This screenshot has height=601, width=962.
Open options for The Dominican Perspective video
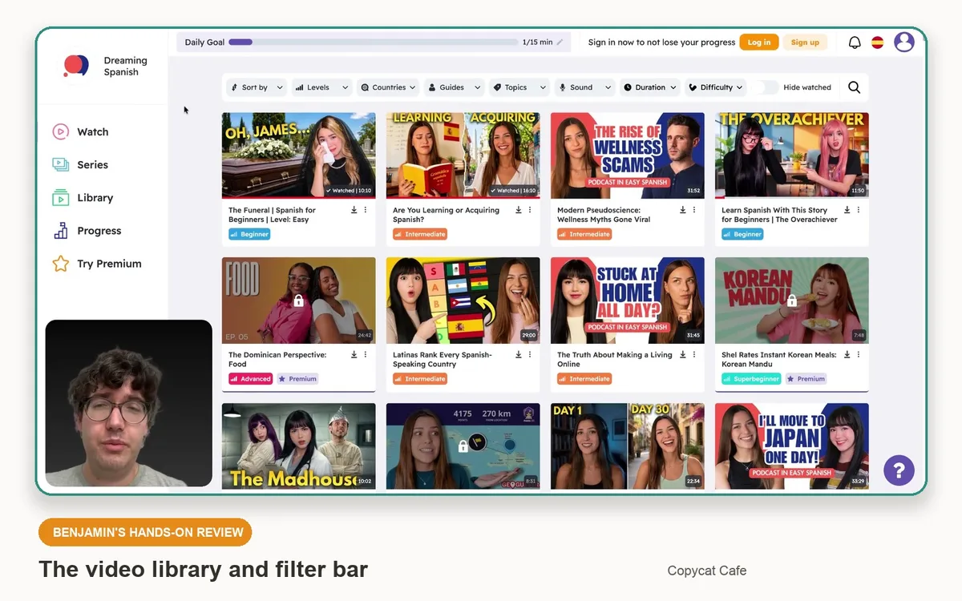[x=366, y=354]
